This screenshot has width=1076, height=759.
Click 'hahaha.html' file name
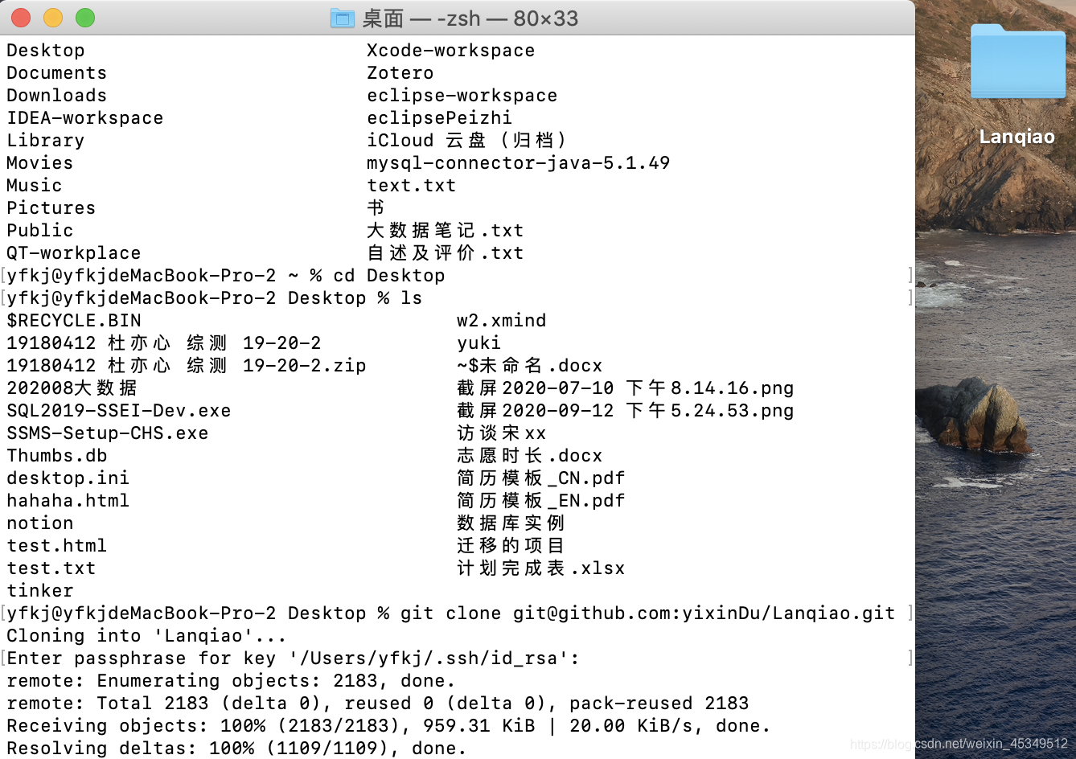pyautogui.click(x=68, y=500)
